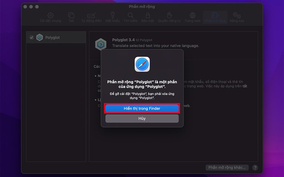Open the Cài đặt chung preferences tab
Viewport: 284px width, 177px height.
[50, 17]
